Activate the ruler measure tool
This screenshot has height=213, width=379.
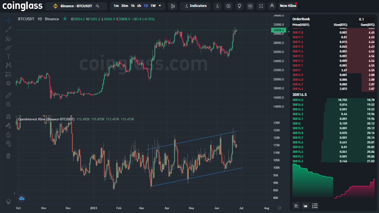(8, 96)
